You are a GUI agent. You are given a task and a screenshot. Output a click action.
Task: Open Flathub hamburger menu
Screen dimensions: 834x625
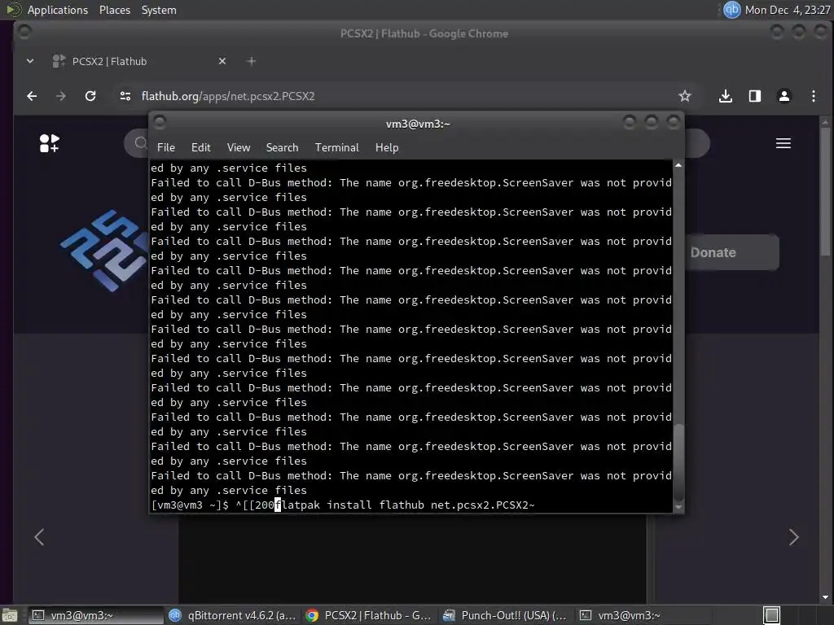[783, 143]
